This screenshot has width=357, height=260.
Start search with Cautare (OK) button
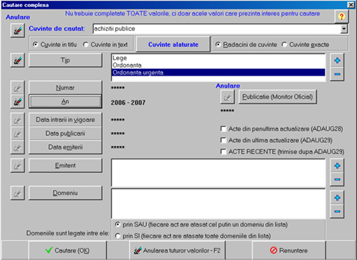[67, 250]
